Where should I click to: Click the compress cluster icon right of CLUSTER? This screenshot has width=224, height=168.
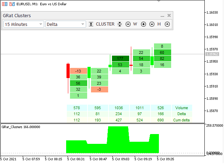point(120,24)
